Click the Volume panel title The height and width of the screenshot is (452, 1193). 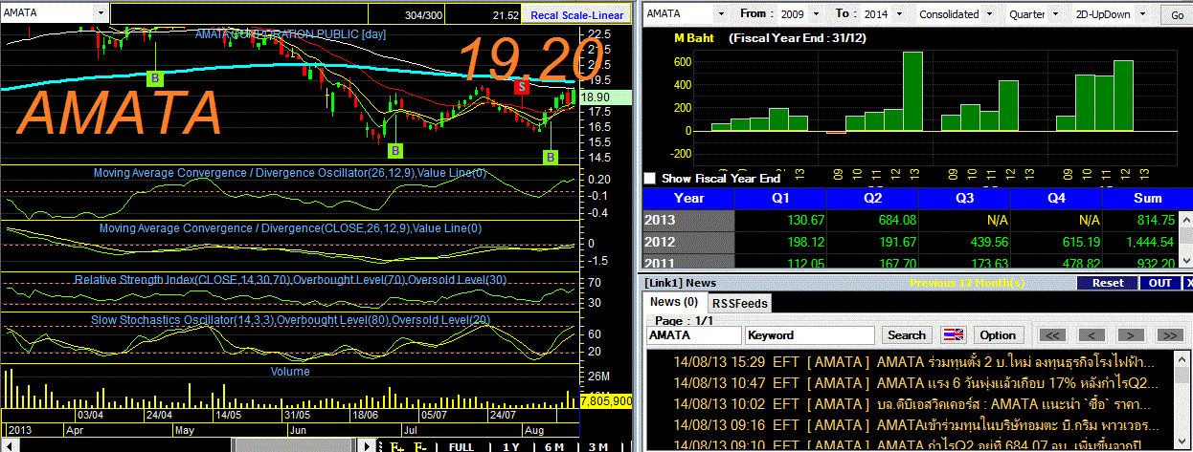[290, 371]
